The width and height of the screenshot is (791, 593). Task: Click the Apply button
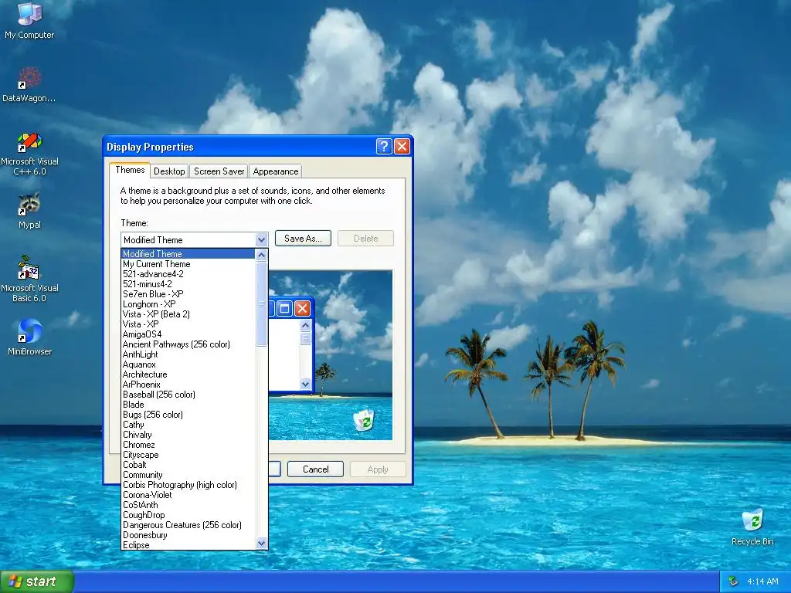[x=378, y=469]
